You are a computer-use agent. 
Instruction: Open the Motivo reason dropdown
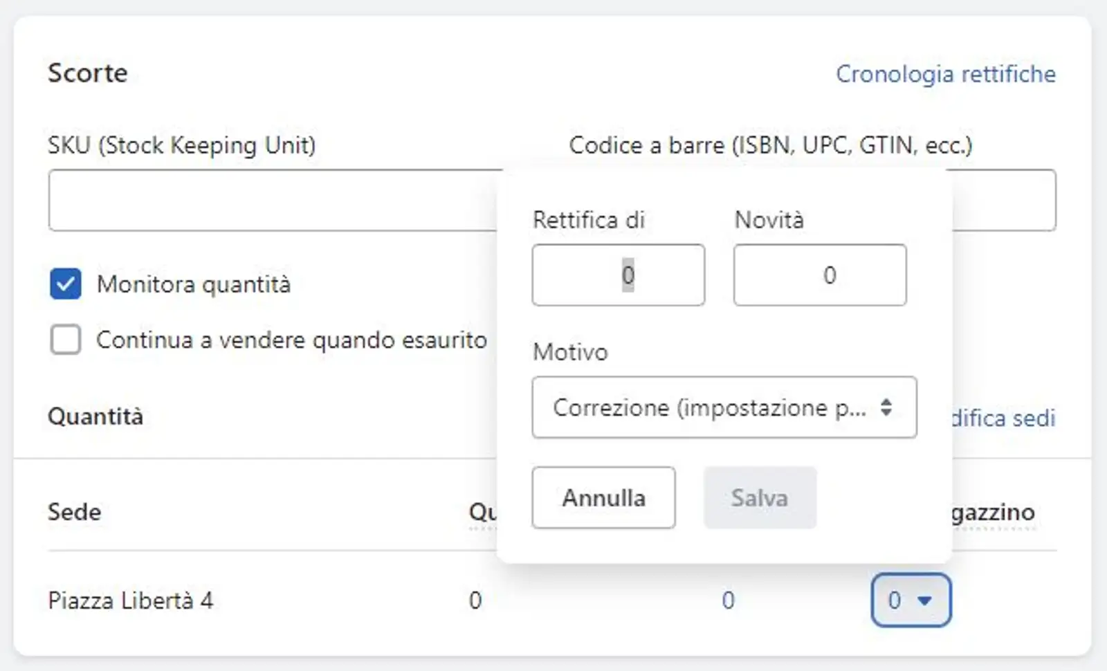pos(724,408)
